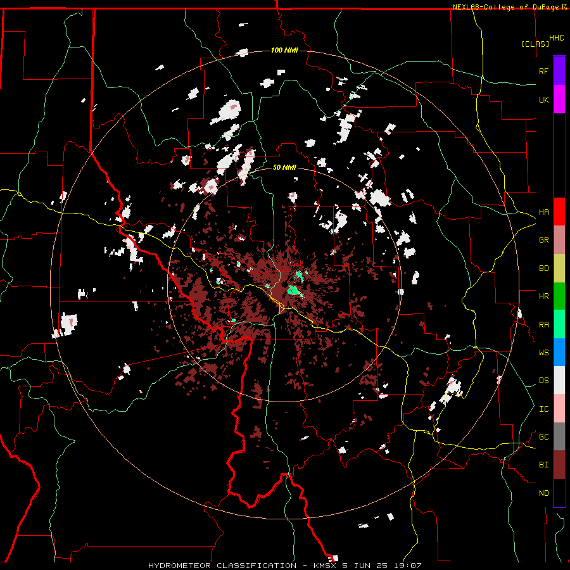Click the UK legend label

click(x=543, y=99)
